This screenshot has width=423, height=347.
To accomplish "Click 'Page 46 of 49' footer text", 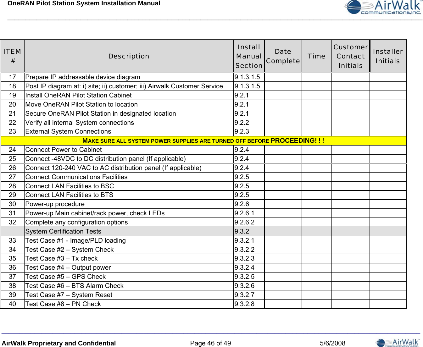I will tap(210, 343).
